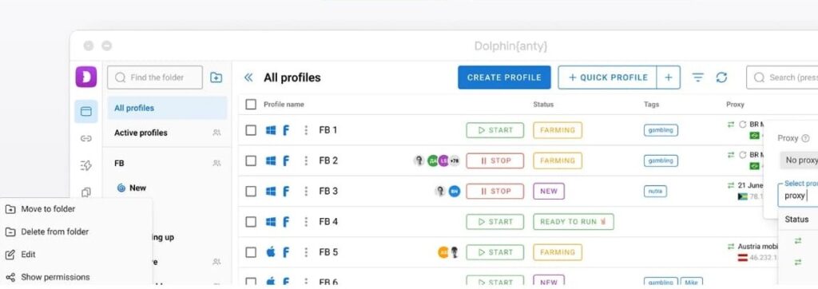This screenshot has height=289, width=818.
Task: Open the FARMING status dropdown for FB 1
Action: [x=557, y=130]
